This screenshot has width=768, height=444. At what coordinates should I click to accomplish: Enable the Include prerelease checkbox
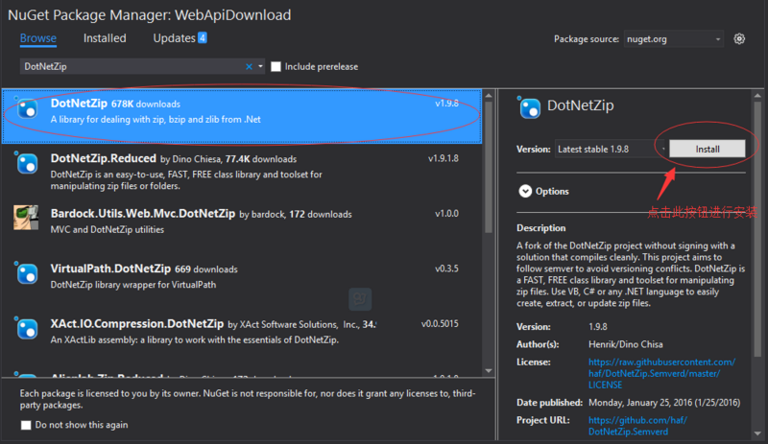click(276, 66)
